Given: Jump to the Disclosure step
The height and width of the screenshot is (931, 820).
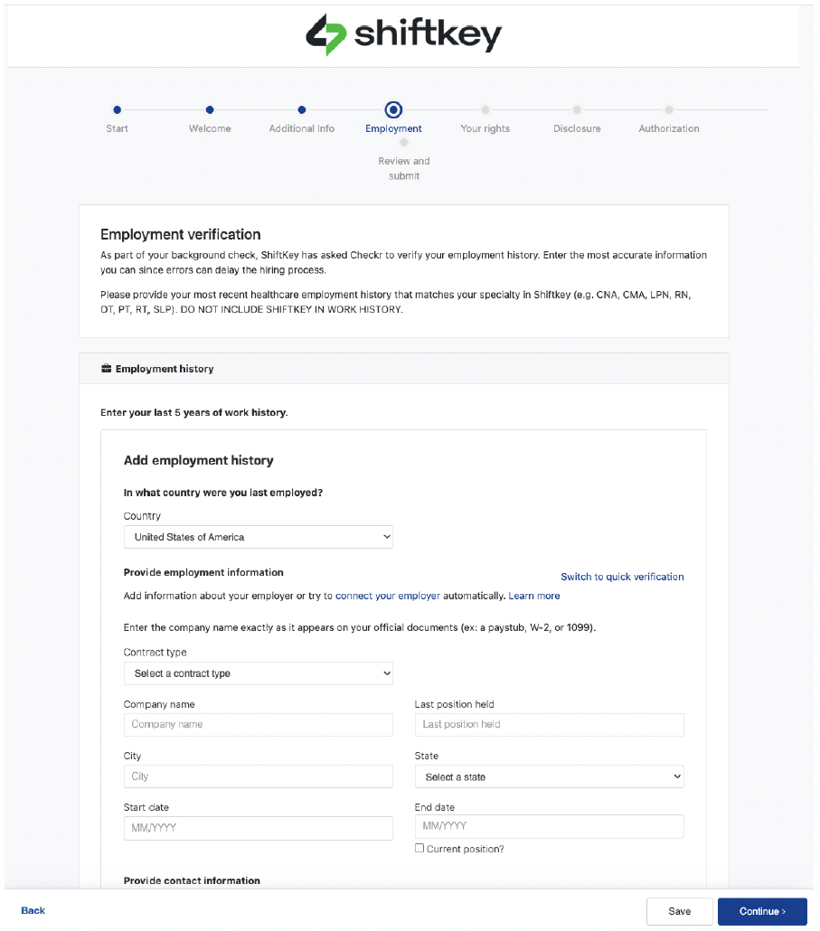Looking at the screenshot, I should pyautogui.click(x=577, y=110).
